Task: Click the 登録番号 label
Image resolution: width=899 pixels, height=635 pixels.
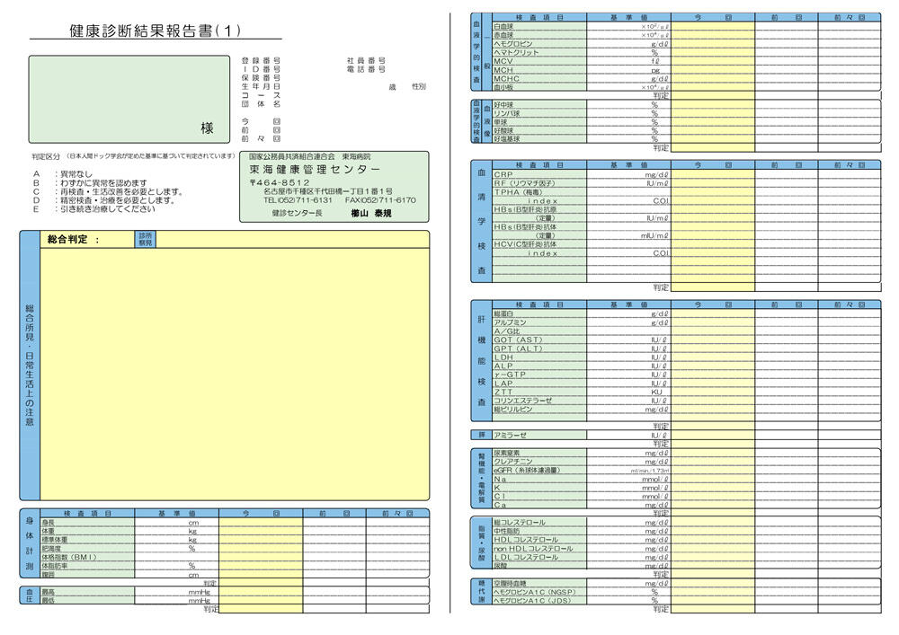Action: coord(261,61)
